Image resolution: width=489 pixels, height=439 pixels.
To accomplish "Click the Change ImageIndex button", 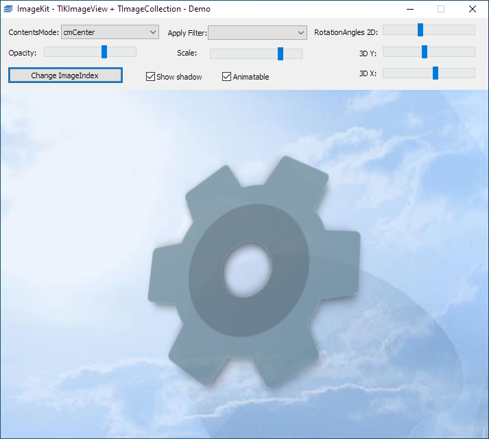I will 65,75.
